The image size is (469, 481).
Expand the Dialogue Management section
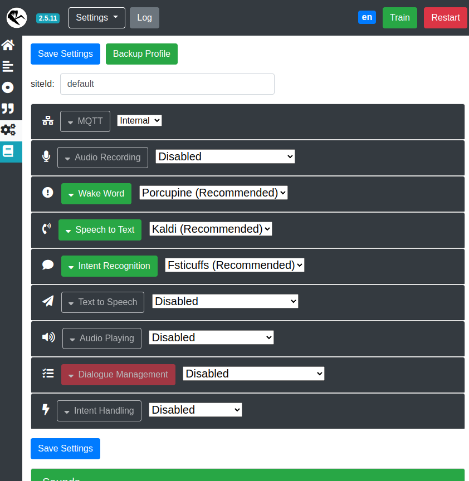[118, 375]
